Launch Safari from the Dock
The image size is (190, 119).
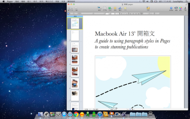70,114
